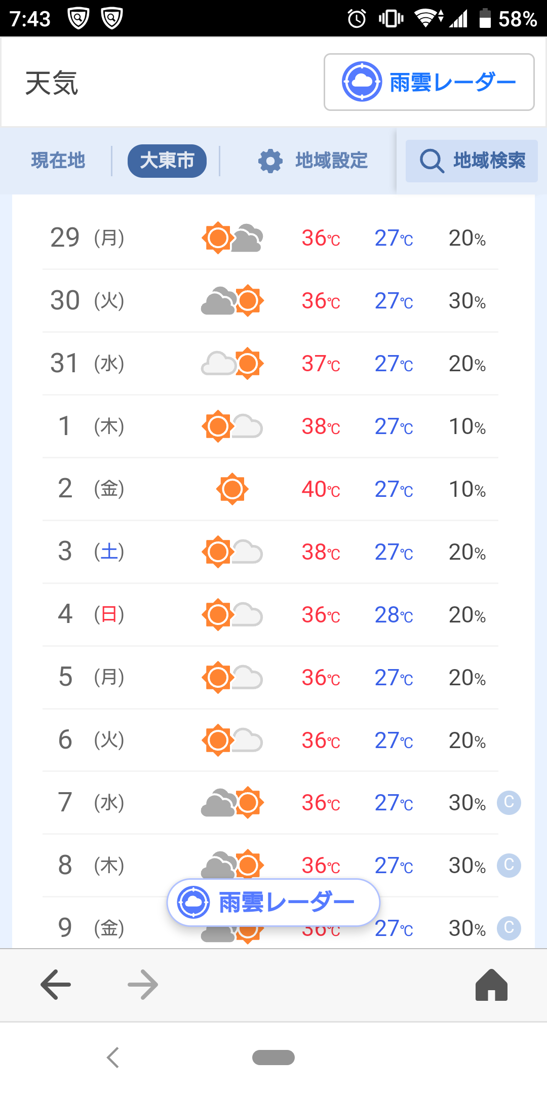Tap the C badge on day 9 row
The height and width of the screenshot is (1094, 547).
(x=509, y=928)
